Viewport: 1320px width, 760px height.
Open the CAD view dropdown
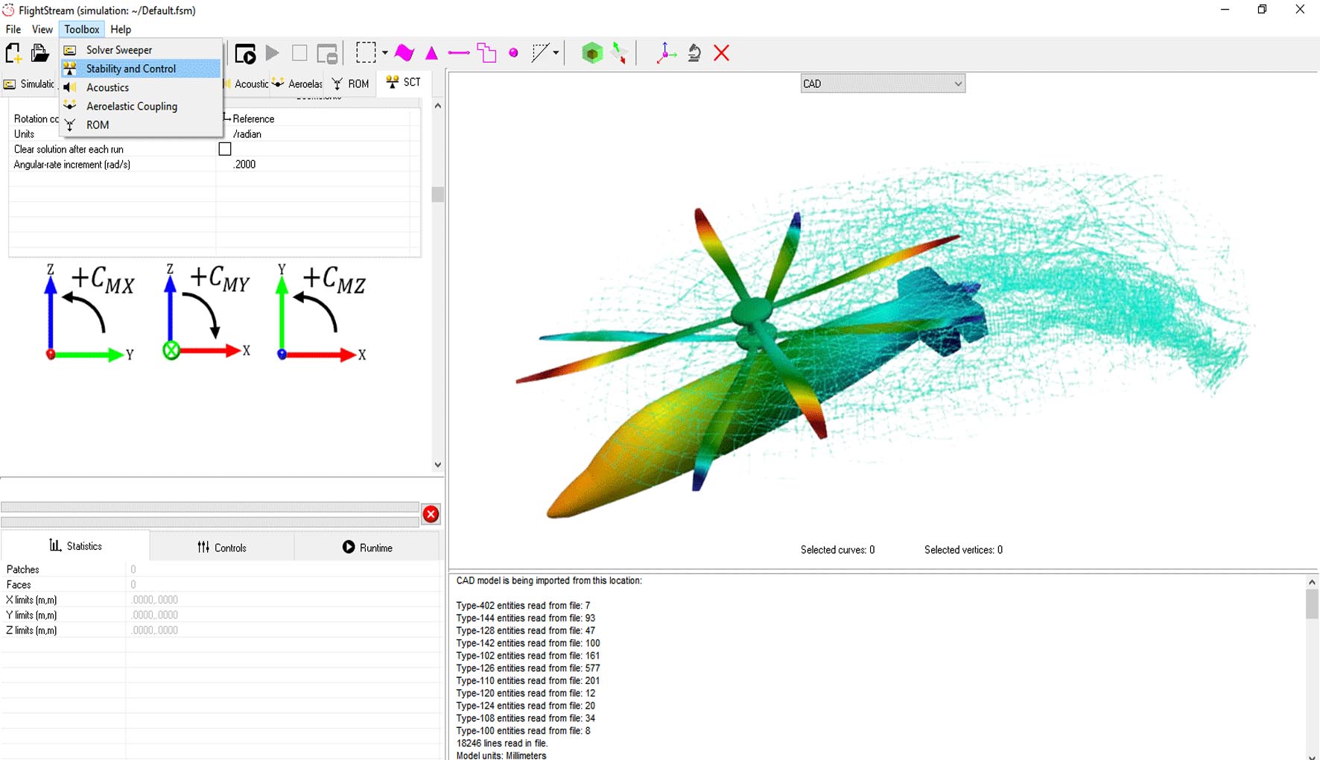[882, 83]
